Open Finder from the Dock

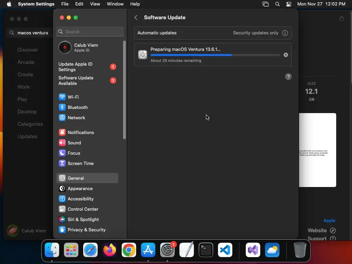pos(52,250)
